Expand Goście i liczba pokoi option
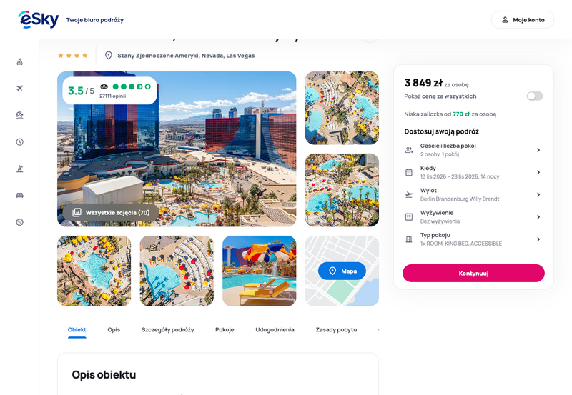 pos(473,150)
